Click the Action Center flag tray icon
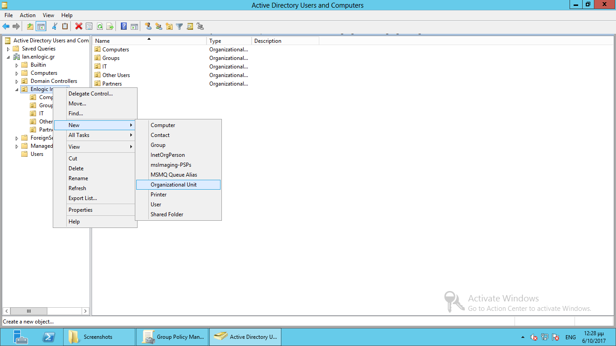The height and width of the screenshot is (346, 616). tap(556, 337)
